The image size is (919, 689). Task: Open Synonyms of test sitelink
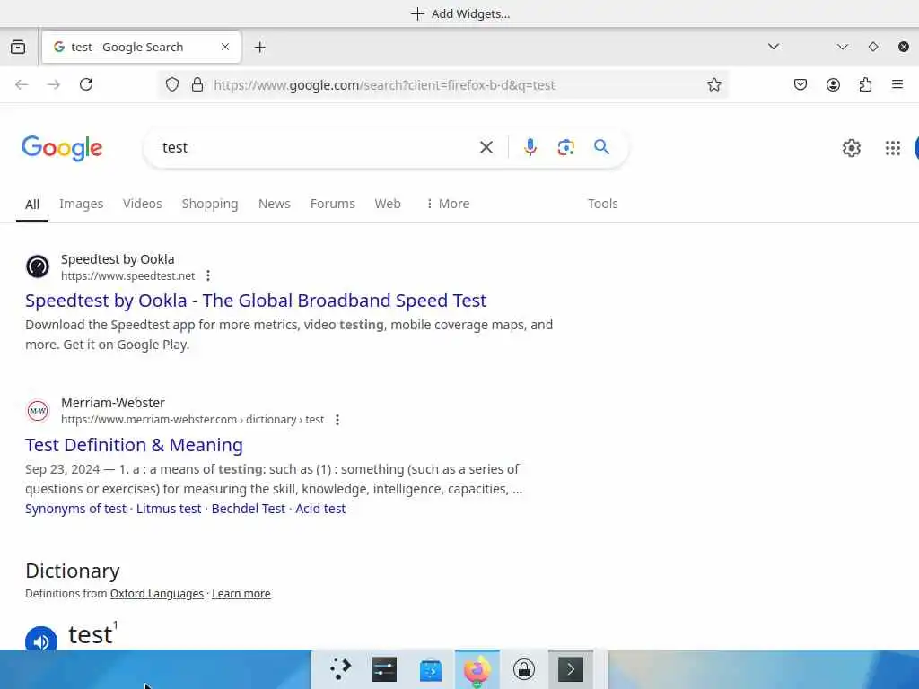click(75, 509)
